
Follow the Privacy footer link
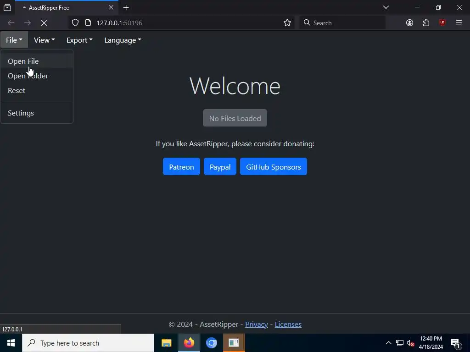click(256, 324)
